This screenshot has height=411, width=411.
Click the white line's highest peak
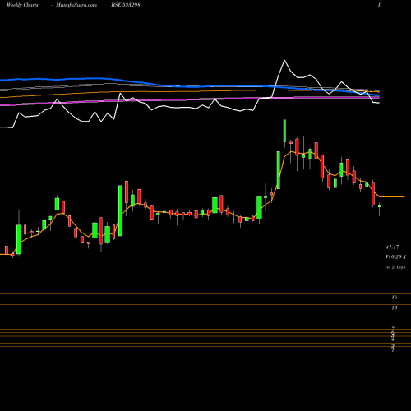pyautogui.click(x=284, y=60)
